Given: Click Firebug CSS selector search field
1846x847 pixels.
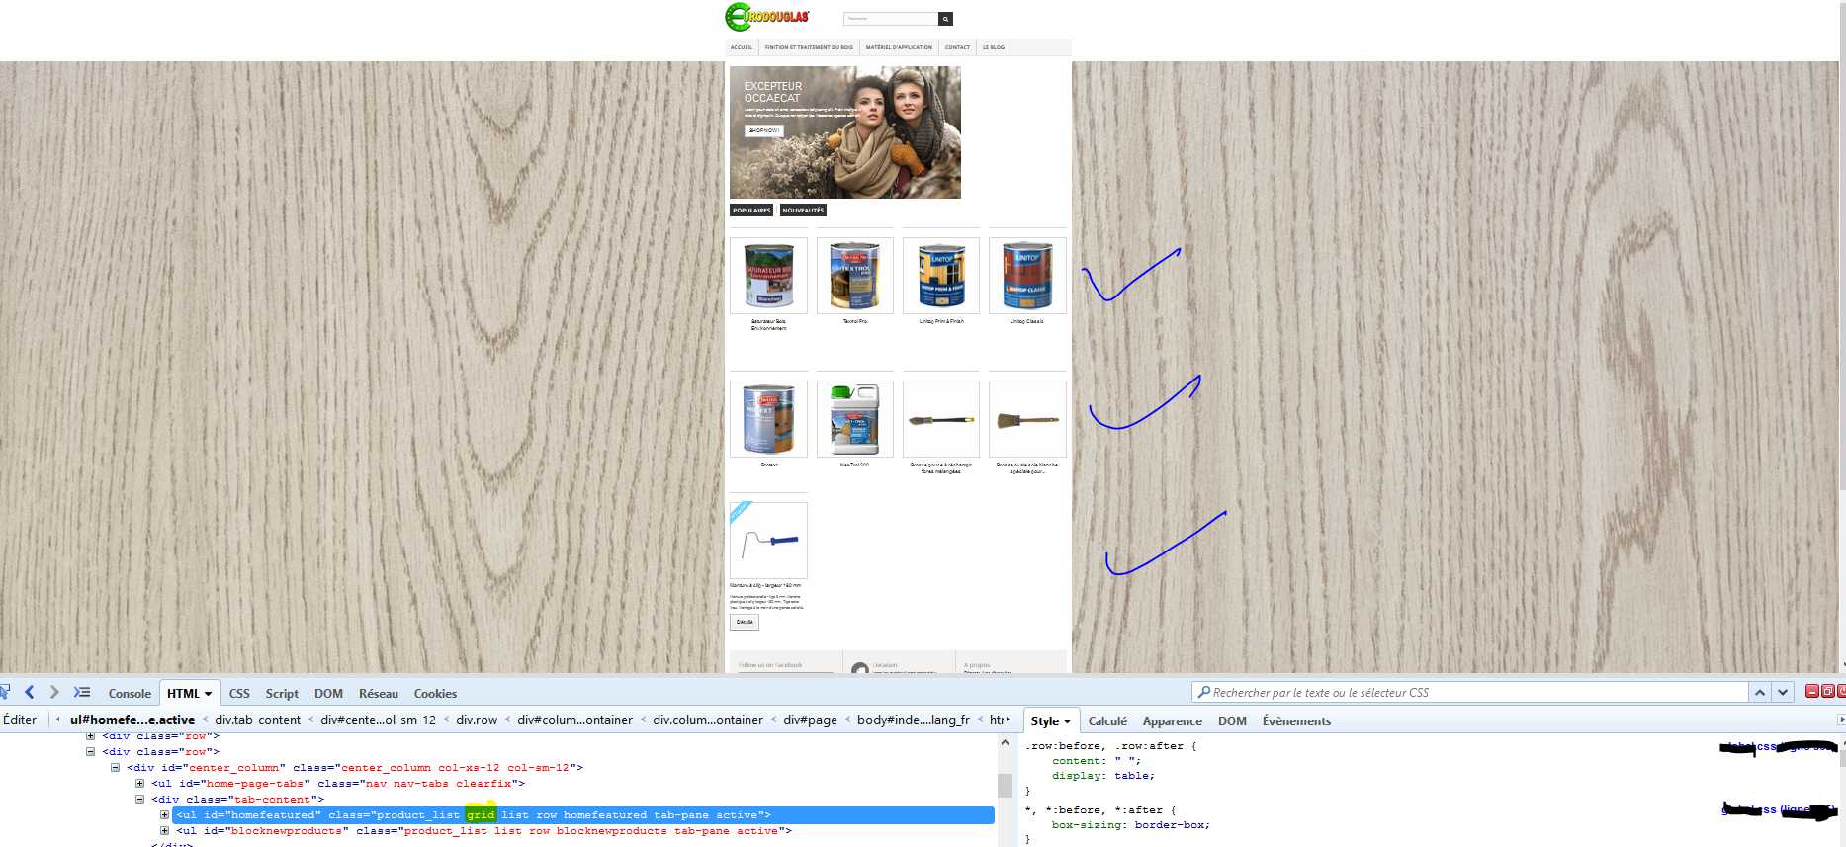Looking at the screenshot, I should click(x=1470, y=692).
